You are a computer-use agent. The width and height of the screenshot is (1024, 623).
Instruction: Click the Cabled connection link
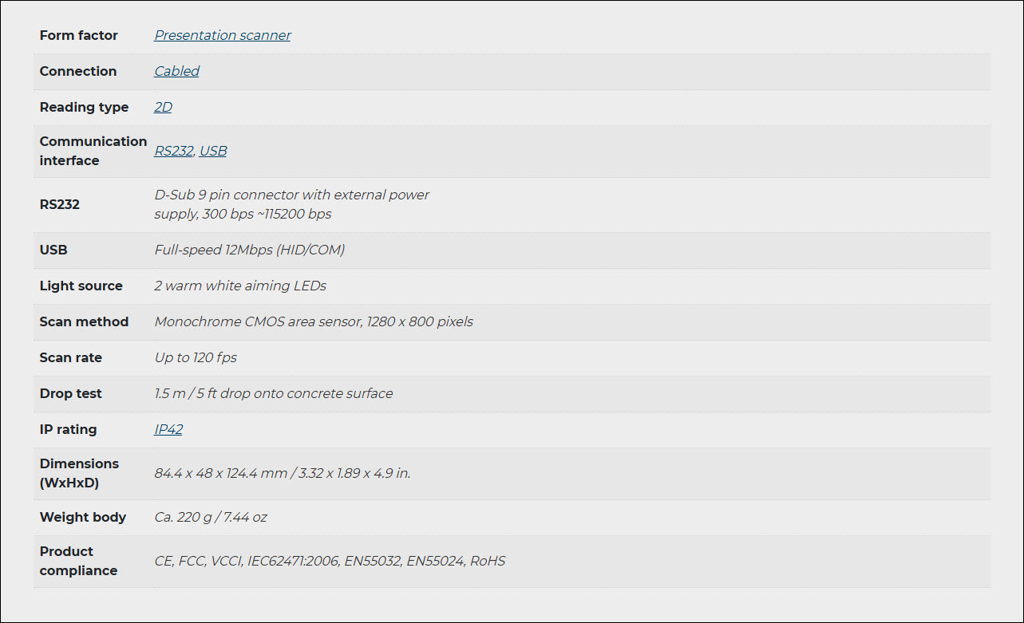[176, 71]
